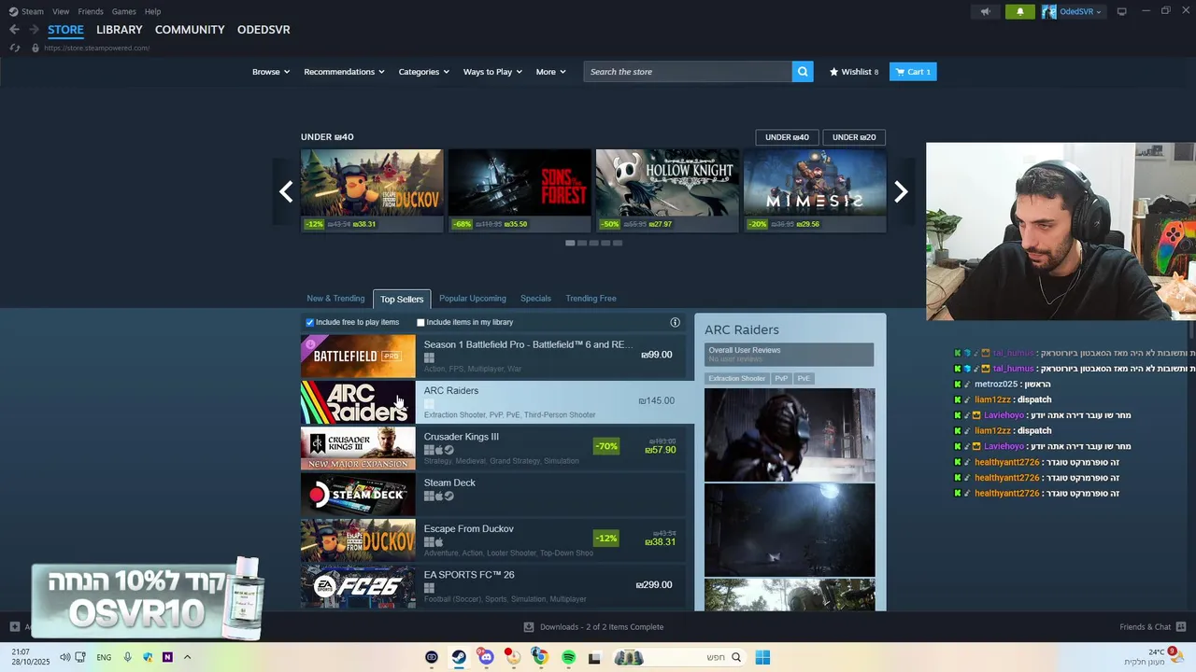Image resolution: width=1196 pixels, height=672 pixels.
Task: Open Sons of the Forest carousel card
Action: 520,190
